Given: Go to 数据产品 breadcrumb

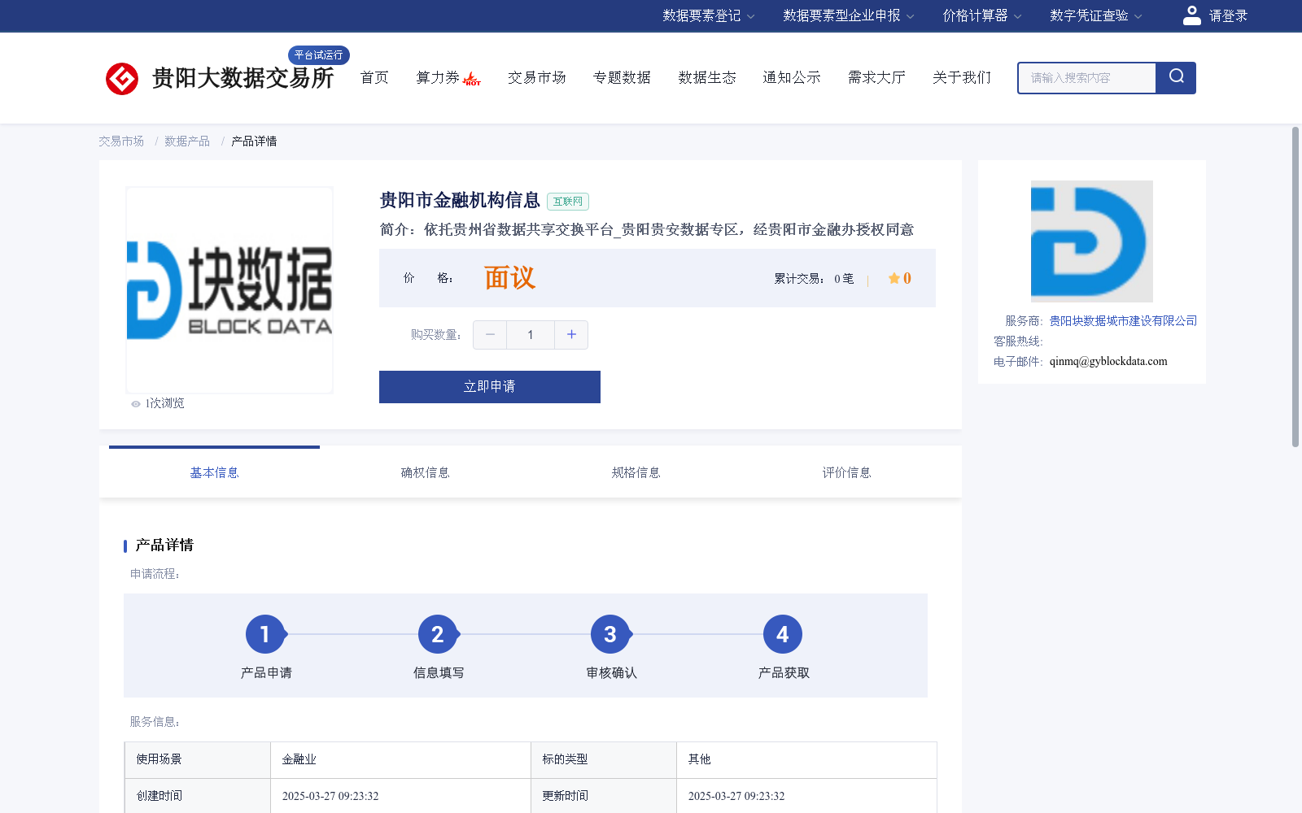Looking at the screenshot, I should click(x=187, y=141).
